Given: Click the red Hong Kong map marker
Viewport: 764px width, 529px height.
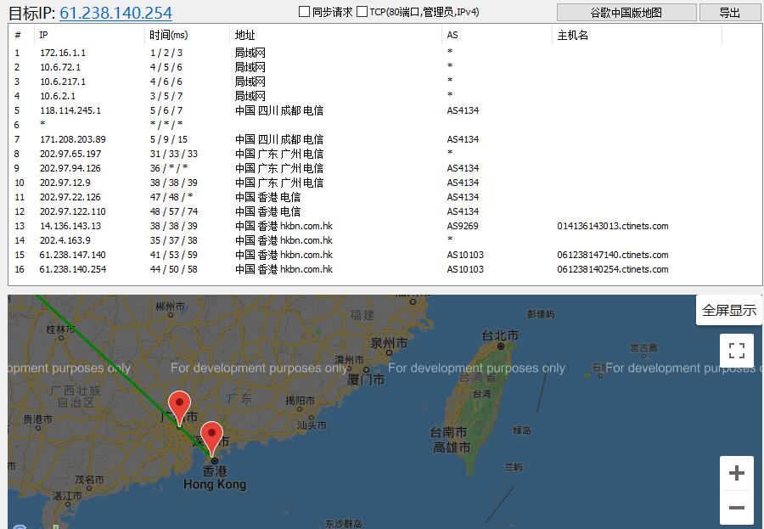Looking at the screenshot, I should click(x=211, y=438).
